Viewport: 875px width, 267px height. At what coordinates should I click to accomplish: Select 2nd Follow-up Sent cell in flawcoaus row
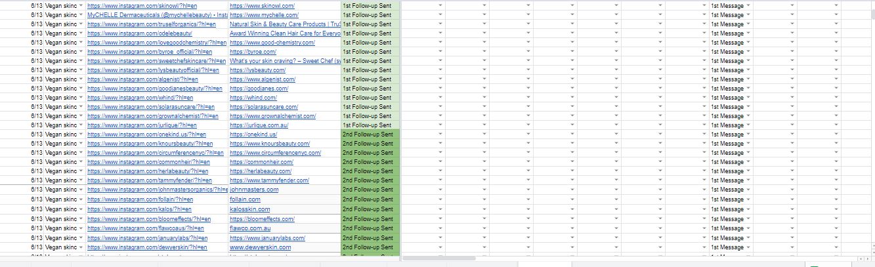[370, 228]
